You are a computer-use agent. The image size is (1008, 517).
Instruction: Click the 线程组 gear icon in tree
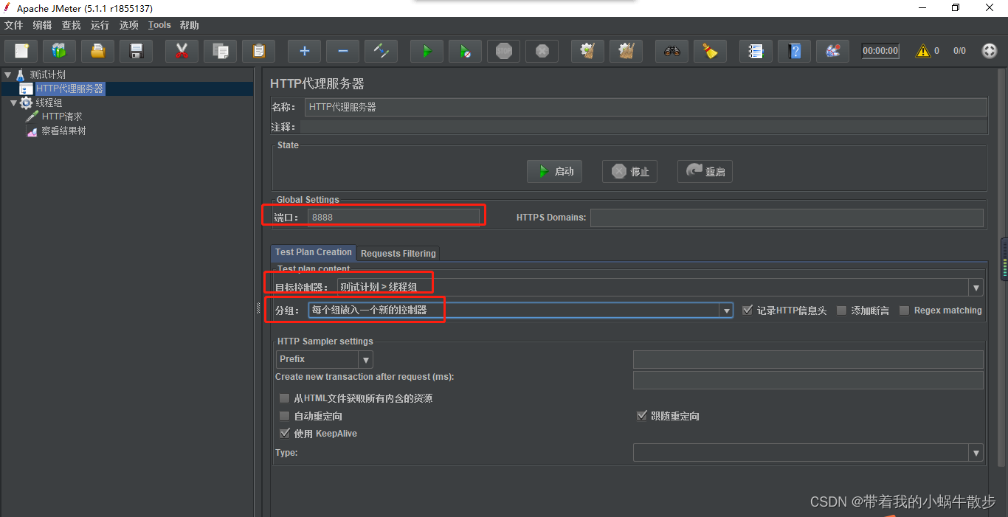click(x=26, y=103)
